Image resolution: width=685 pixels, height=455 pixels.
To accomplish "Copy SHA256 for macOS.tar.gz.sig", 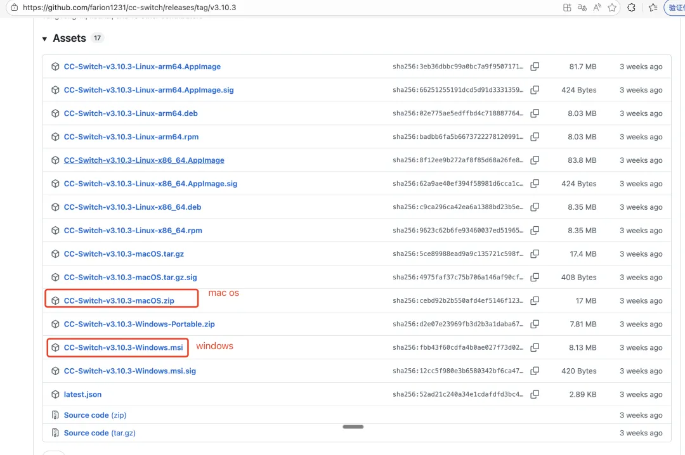I will pyautogui.click(x=535, y=278).
